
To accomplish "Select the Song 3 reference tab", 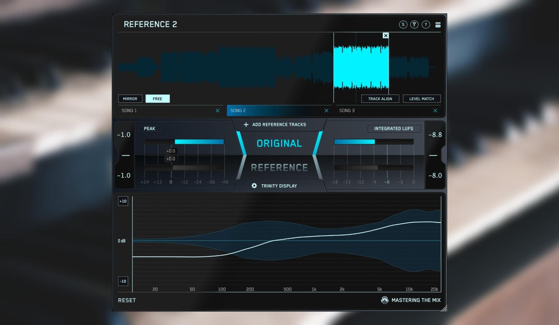I will 388,111.
